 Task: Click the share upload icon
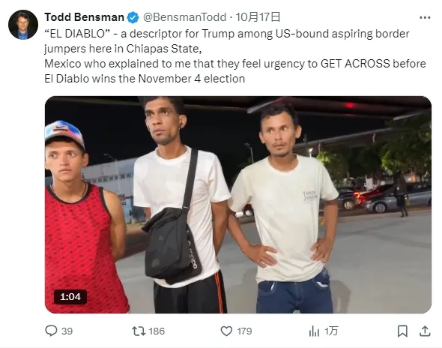click(425, 331)
